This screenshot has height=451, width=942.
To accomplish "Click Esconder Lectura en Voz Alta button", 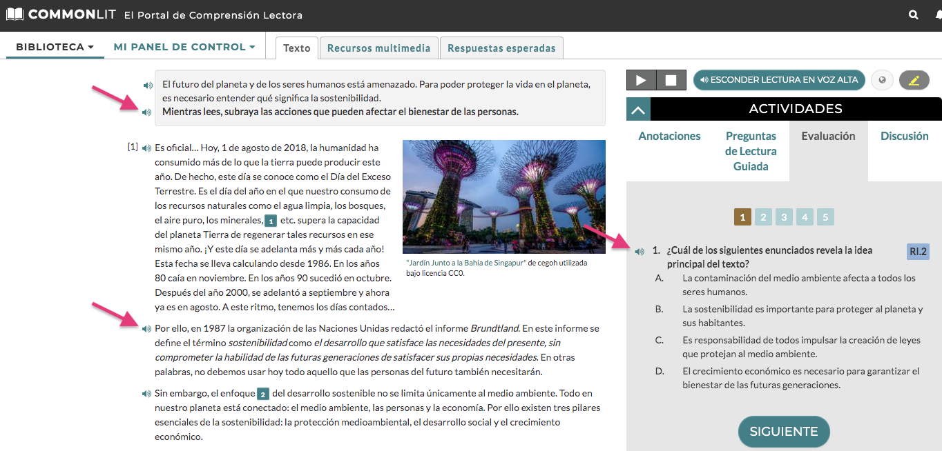I will tap(778, 80).
